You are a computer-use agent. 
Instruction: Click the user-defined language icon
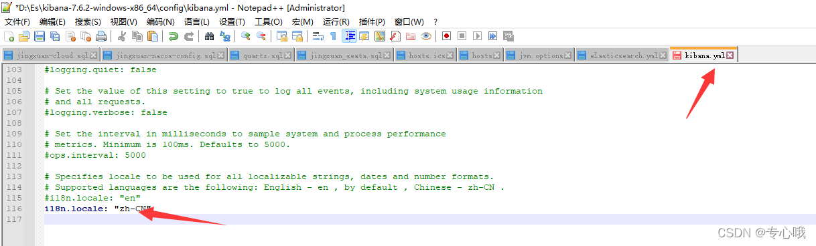pos(364,36)
